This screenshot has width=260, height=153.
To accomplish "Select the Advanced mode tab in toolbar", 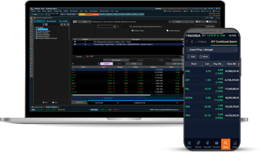I will 95,14.
